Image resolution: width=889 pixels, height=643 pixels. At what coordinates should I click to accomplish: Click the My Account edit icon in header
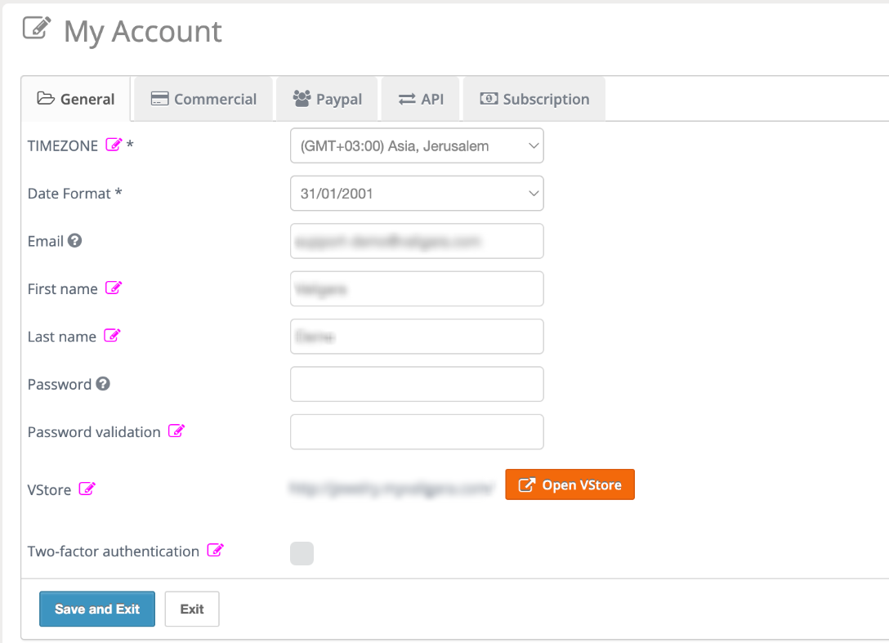(x=37, y=28)
